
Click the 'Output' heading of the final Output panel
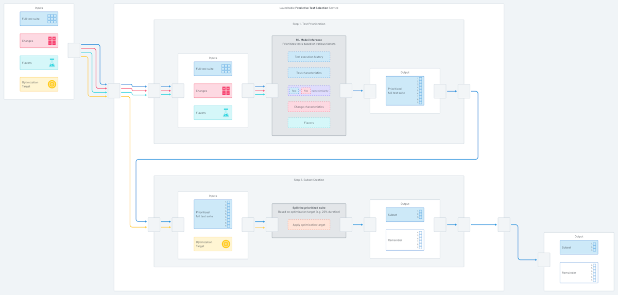pos(579,236)
